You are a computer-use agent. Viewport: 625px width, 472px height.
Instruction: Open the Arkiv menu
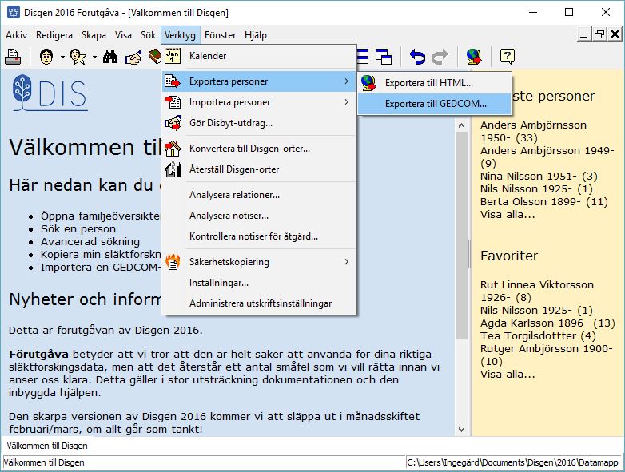(16, 35)
